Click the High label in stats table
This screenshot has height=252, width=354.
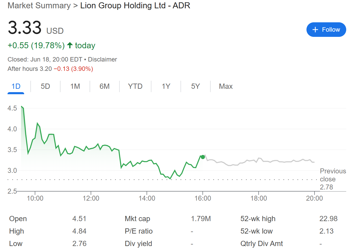(16, 231)
